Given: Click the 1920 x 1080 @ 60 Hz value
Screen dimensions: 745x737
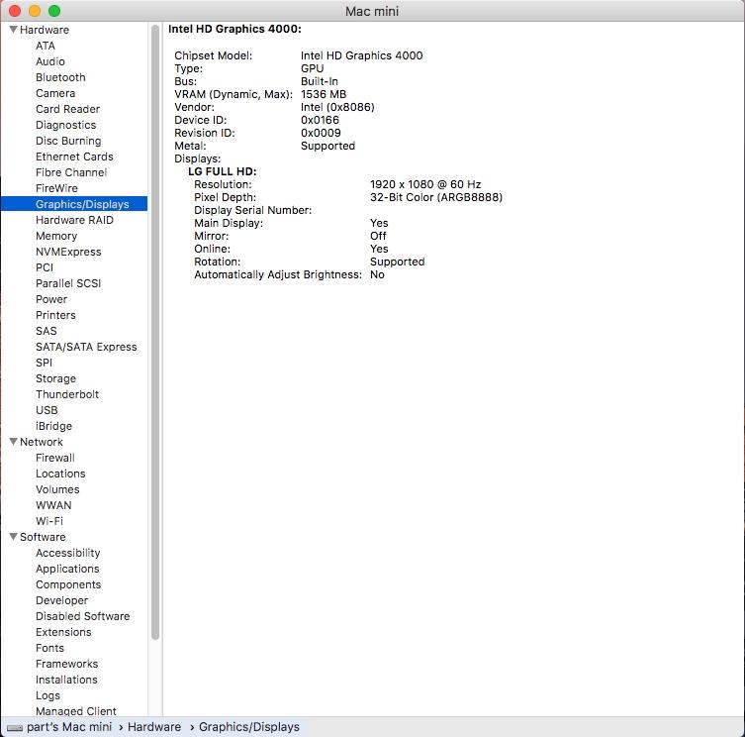Looking at the screenshot, I should pyautogui.click(x=425, y=184).
